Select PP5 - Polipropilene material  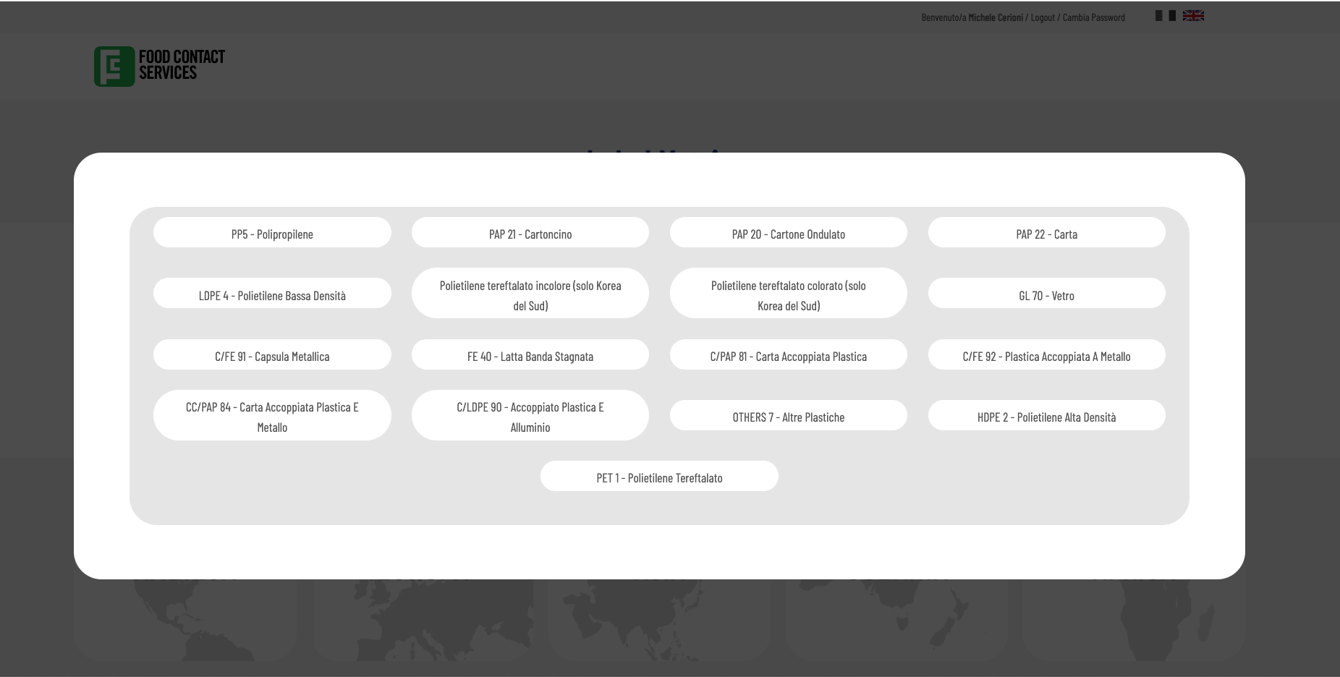click(x=272, y=233)
